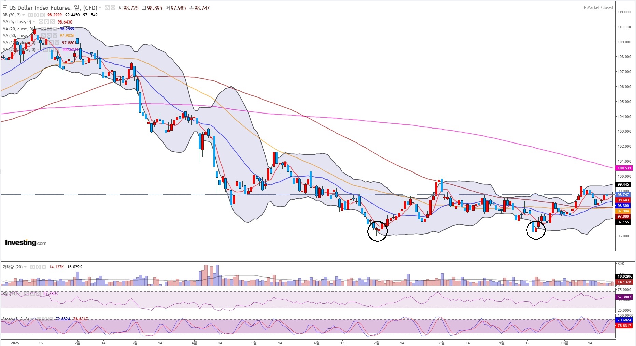Image resolution: width=636 pixels, height=346 pixels.
Task: Click the Investing.com logo link
Action: (x=26, y=243)
